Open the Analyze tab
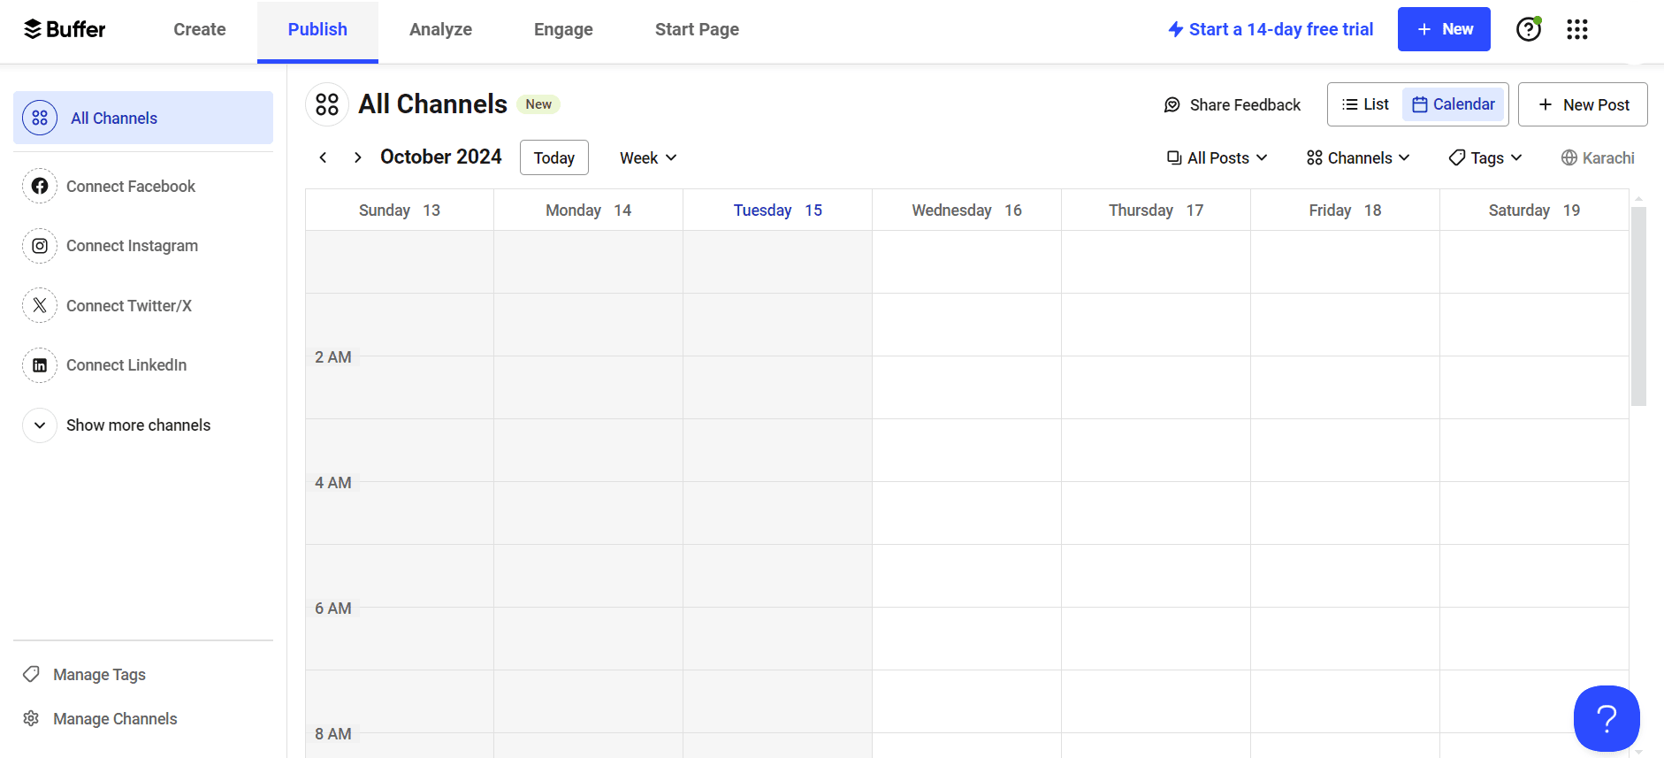The image size is (1664, 758). pyautogui.click(x=440, y=29)
